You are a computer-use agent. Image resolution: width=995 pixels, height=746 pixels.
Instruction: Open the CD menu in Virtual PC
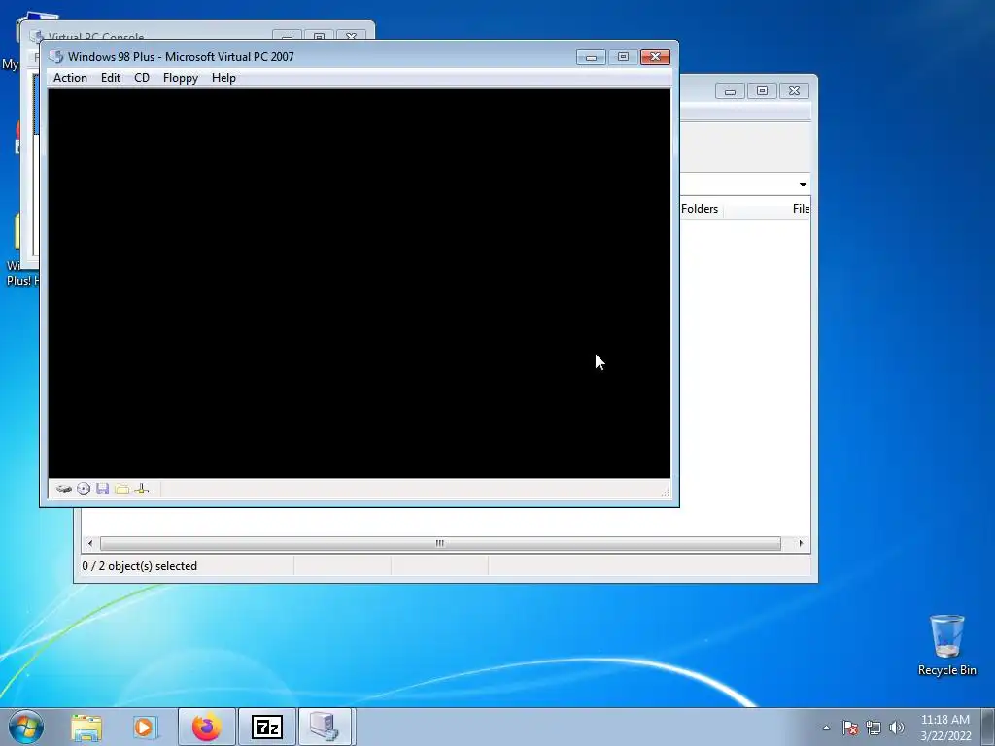pos(142,78)
